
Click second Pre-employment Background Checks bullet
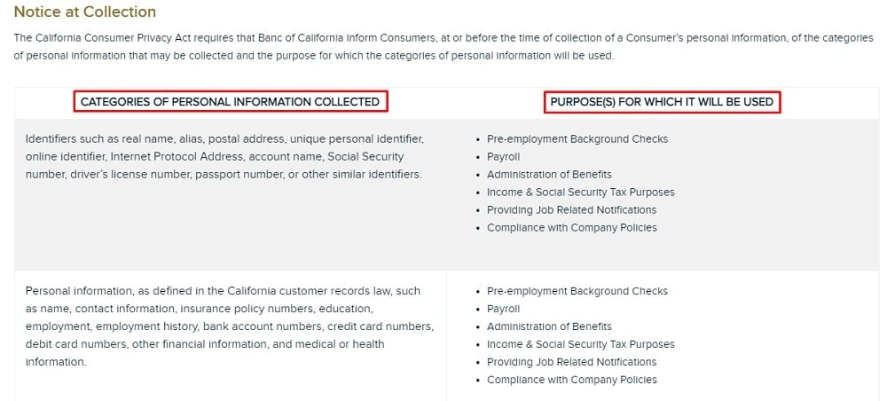click(x=577, y=291)
